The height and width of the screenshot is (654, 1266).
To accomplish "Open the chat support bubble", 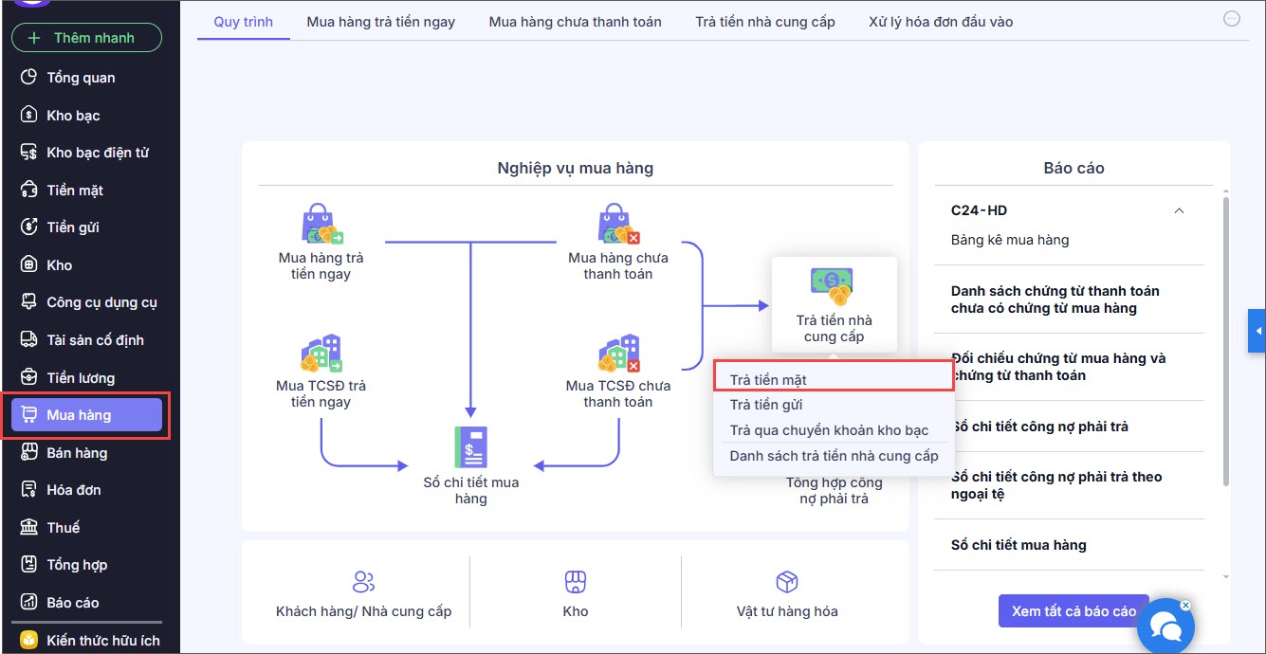I will click(1165, 626).
